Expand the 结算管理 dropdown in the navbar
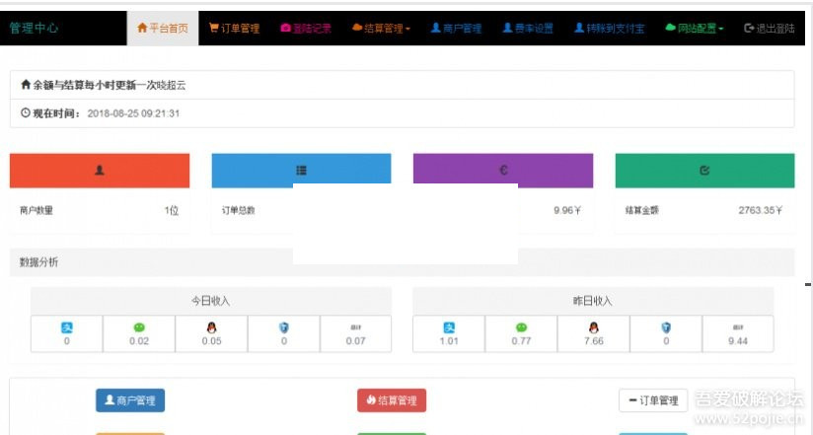Viewport: 813px width, 435px height. [381, 29]
